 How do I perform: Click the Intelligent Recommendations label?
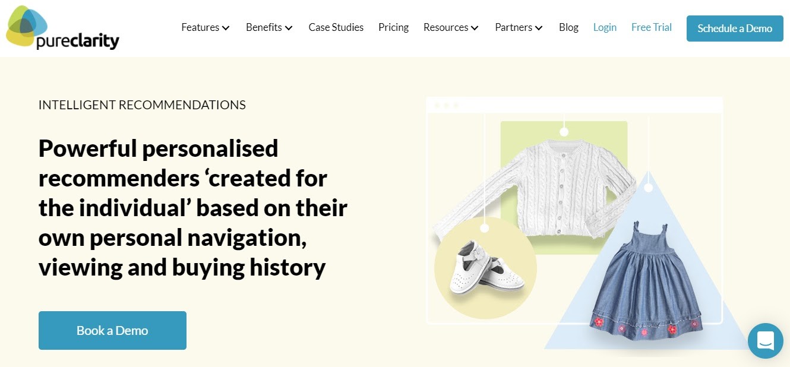point(142,105)
